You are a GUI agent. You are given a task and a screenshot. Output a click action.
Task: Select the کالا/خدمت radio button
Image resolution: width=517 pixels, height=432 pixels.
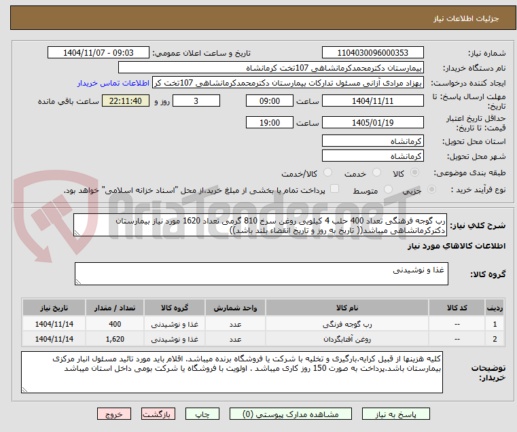(327, 173)
